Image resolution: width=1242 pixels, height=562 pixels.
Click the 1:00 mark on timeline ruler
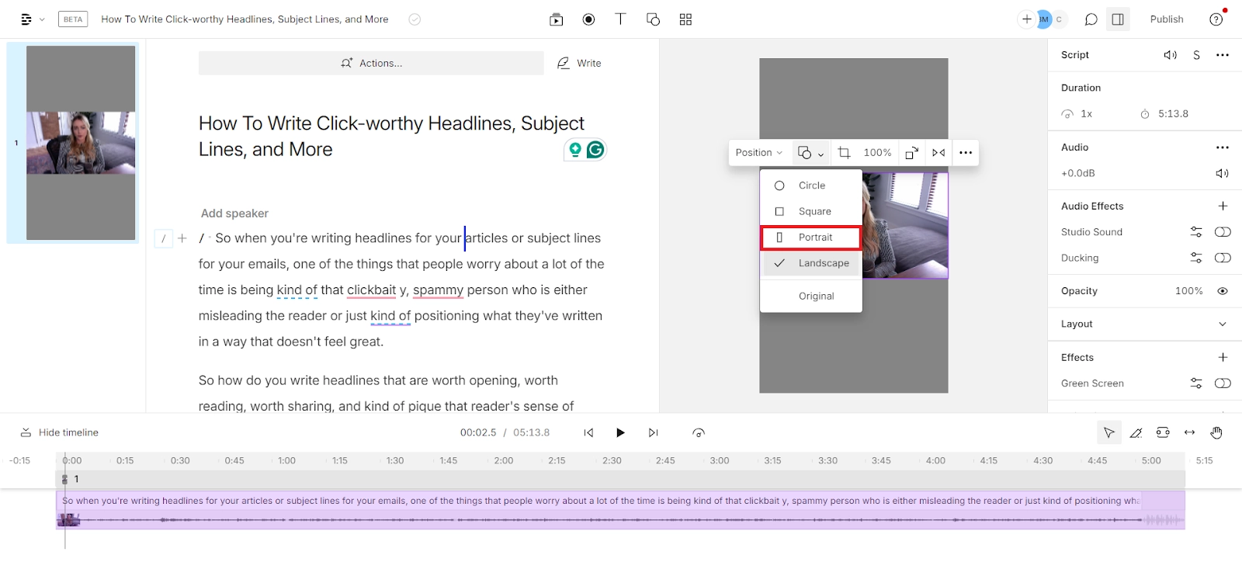[286, 461]
